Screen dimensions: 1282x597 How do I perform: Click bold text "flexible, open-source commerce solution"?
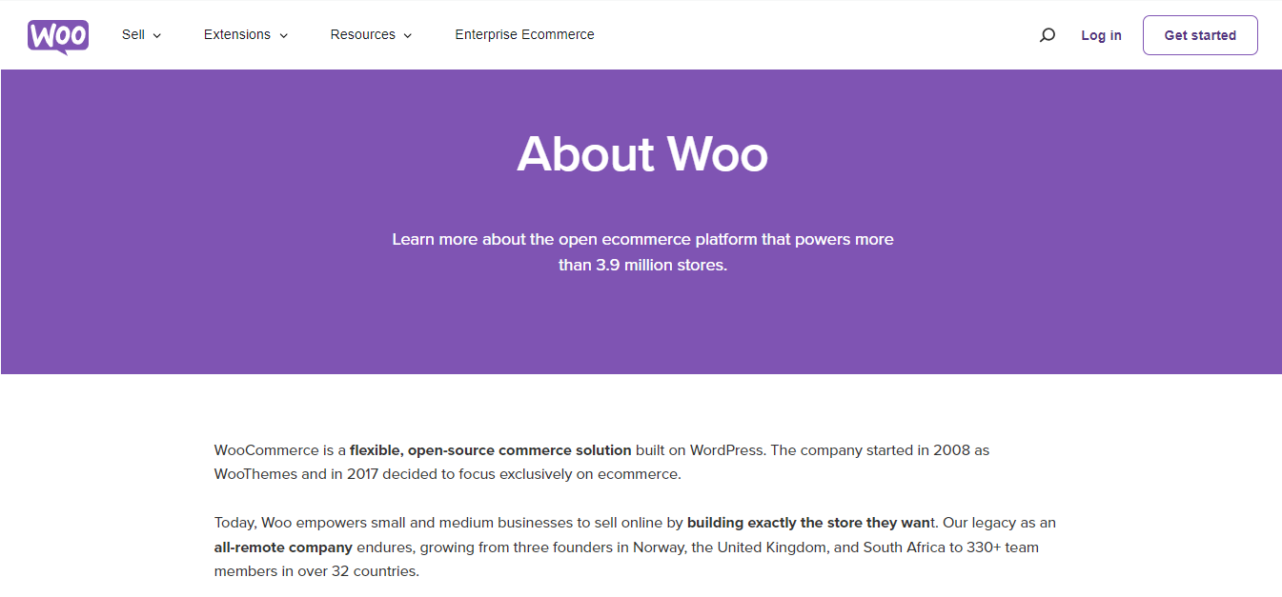coord(490,449)
